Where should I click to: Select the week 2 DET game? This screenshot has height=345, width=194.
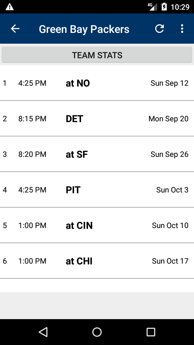(x=97, y=119)
